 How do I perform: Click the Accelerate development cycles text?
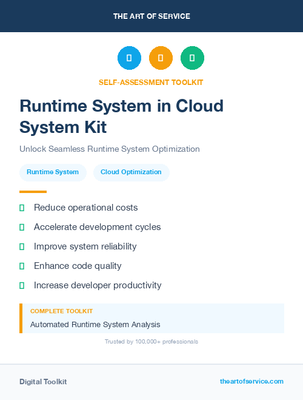pos(98,227)
